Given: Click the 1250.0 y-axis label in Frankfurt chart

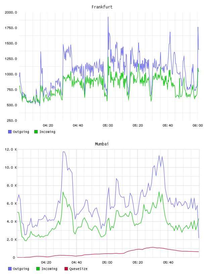Looking at the screenshot, I should click(11, 59).
